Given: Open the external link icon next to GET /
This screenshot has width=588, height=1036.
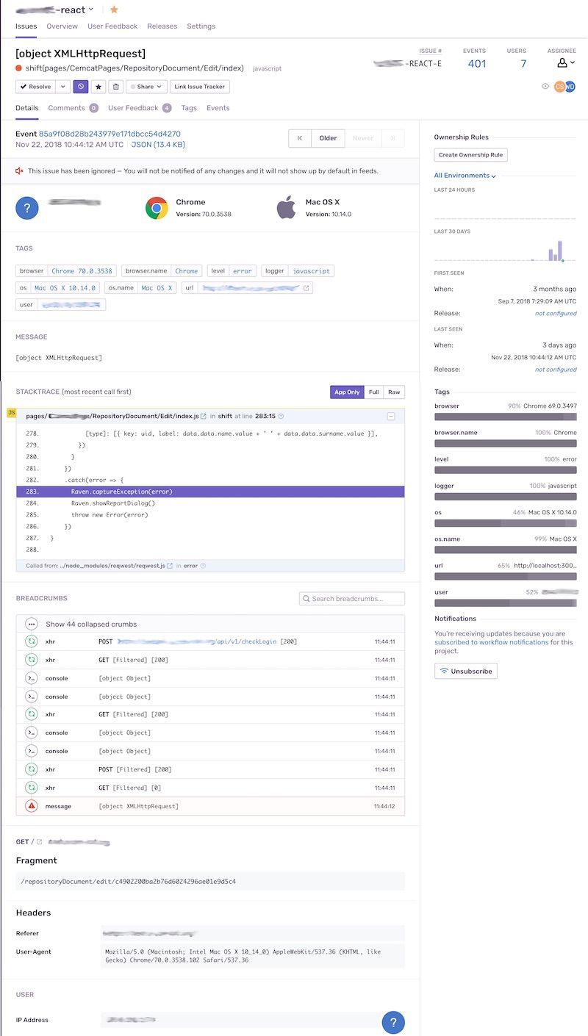Looking at the screenshot, I should 40,842.
